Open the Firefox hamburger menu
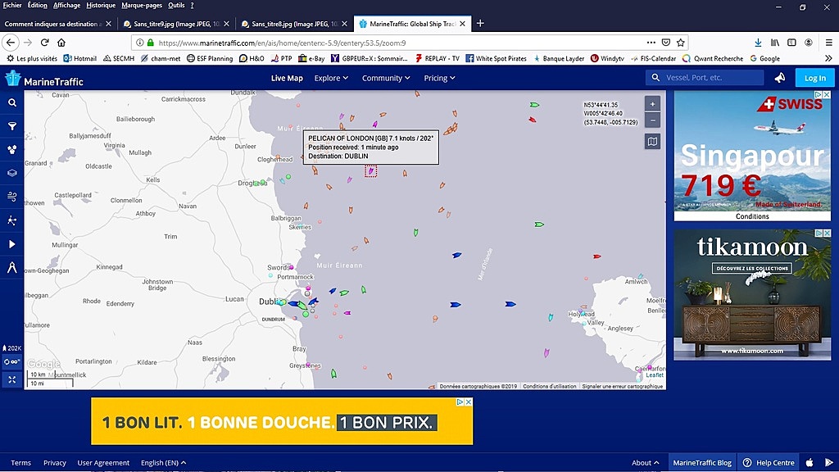 [x=829, y=43]
